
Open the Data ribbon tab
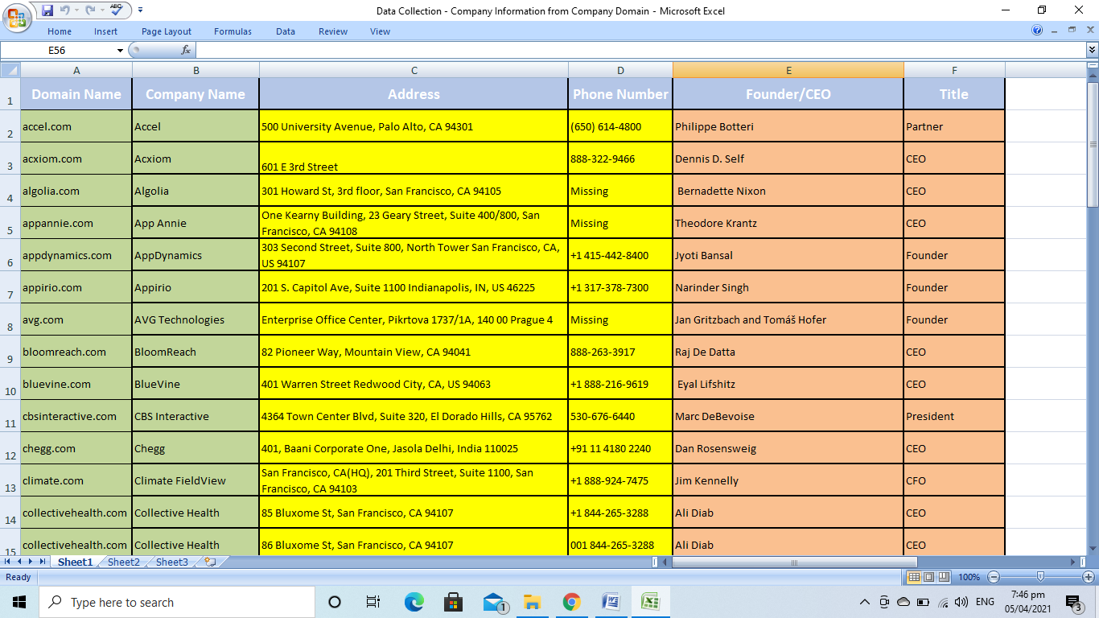click(x=286, y=31)
